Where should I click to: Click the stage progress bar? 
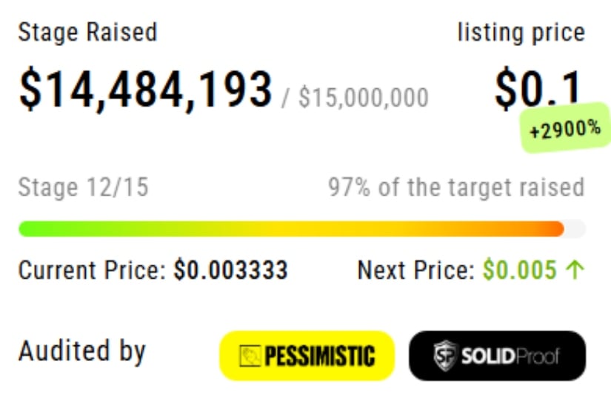tap(302, 229)
